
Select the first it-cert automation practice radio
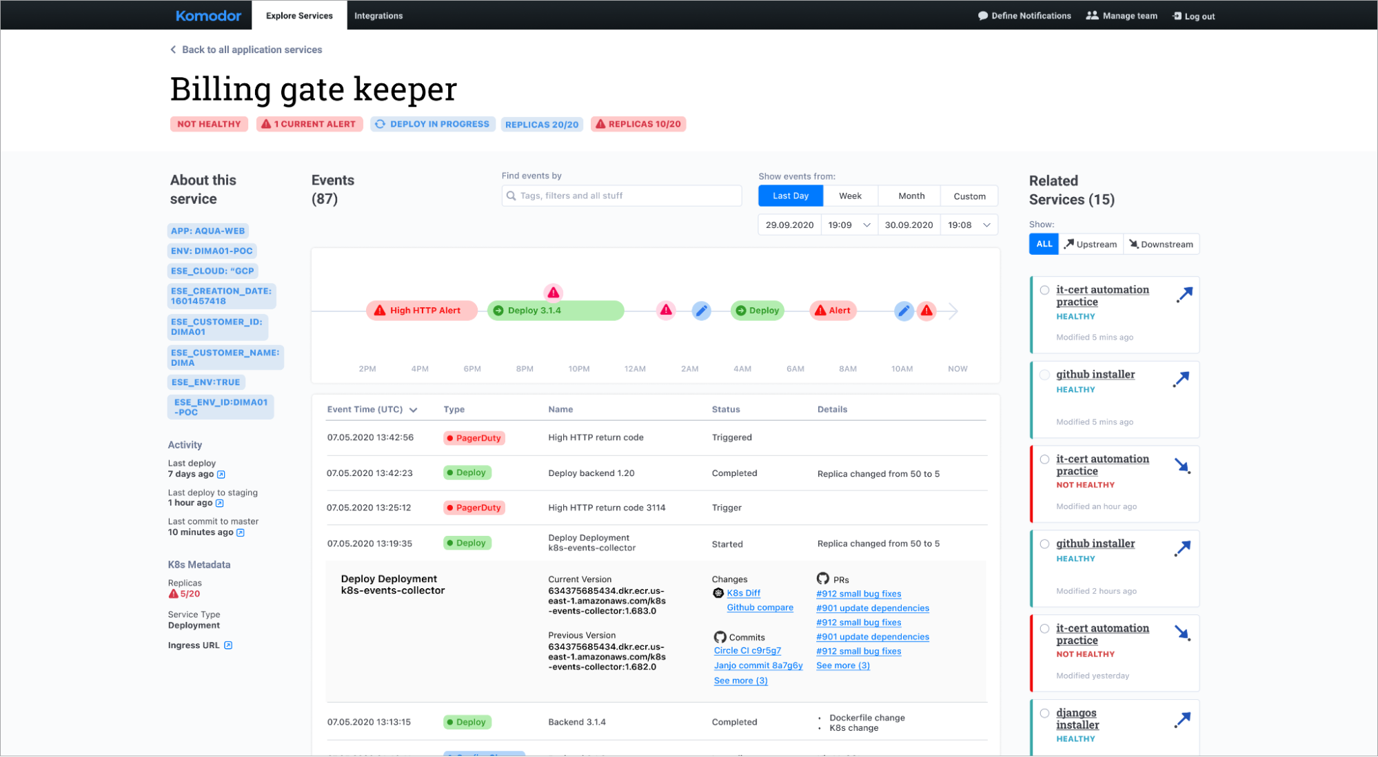point(1044,290)
